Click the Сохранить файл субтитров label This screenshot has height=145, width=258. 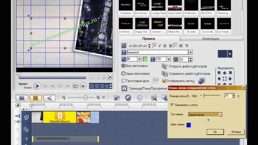tap(189, 74)
